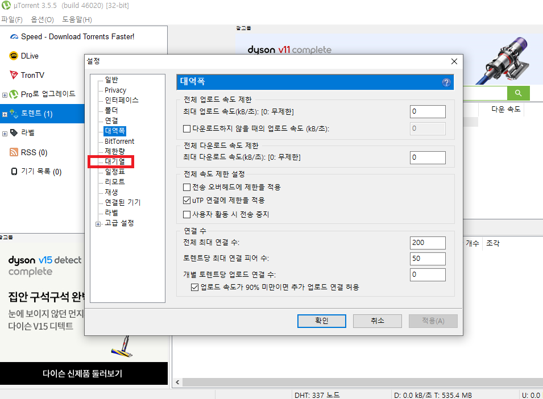
Task: Click the label tag icon next to 라벨
Action: pos(14,133)
